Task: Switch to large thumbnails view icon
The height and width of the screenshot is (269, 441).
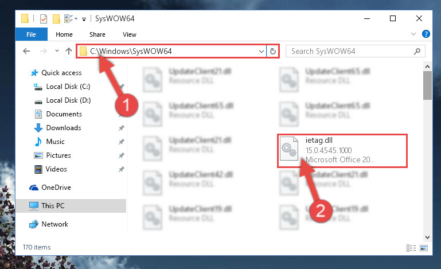Action: click(424, 248)
